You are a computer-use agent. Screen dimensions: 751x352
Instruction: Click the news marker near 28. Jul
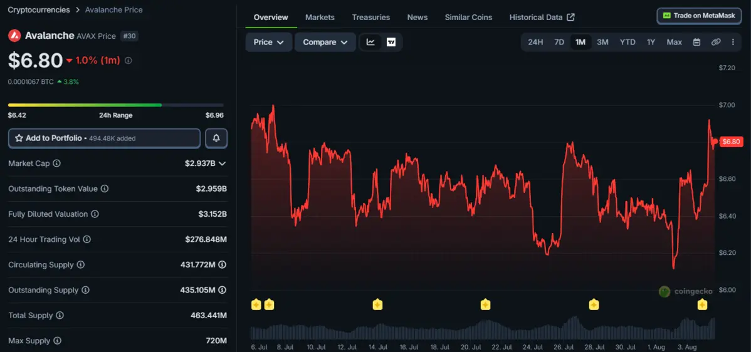coord(594,304)
